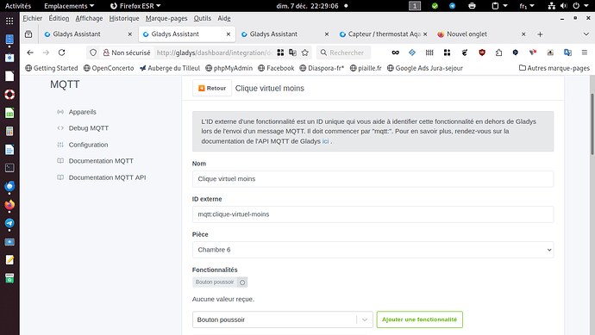595x335 pixels.
Task: Open the Activités overview
Action: click(x=18, y=6)
